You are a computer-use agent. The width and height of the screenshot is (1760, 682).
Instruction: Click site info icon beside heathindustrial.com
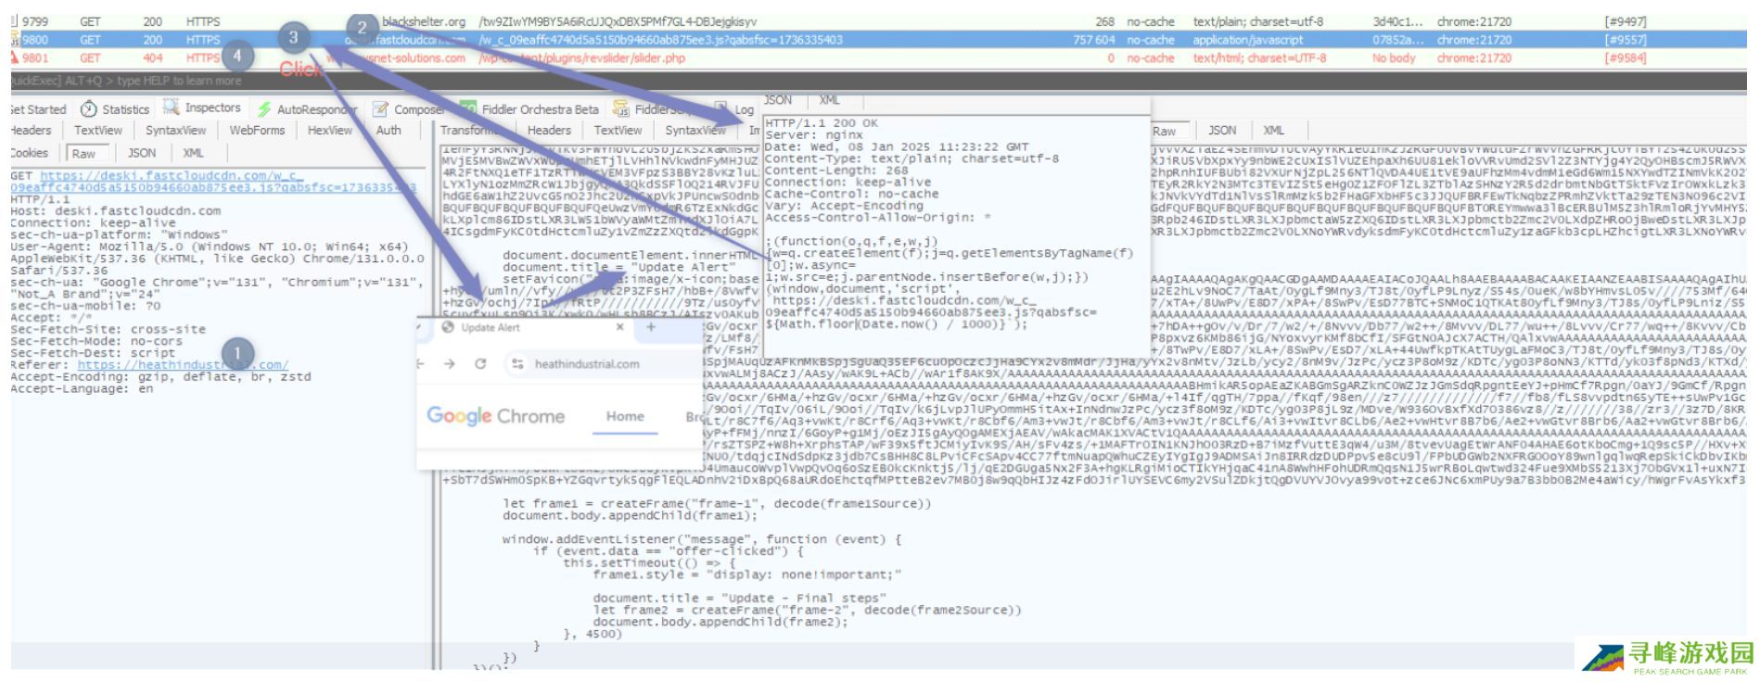[517, 364]
